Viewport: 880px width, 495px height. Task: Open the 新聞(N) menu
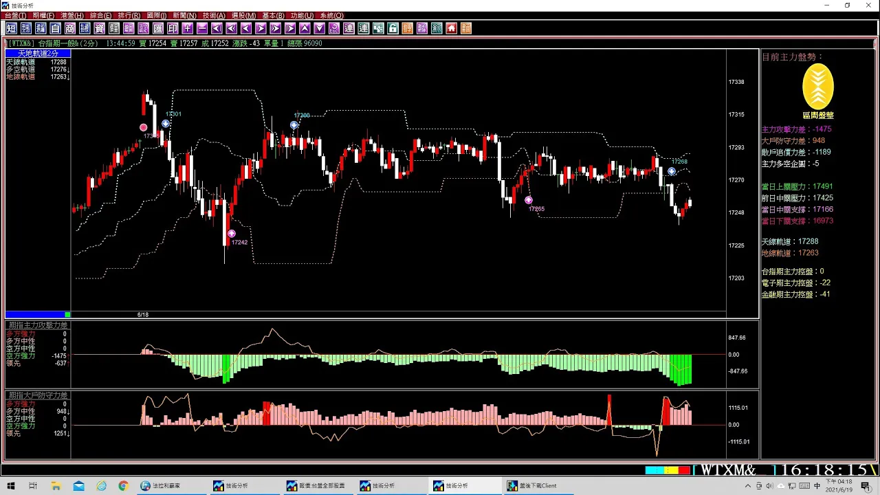(x=184, y=15)
